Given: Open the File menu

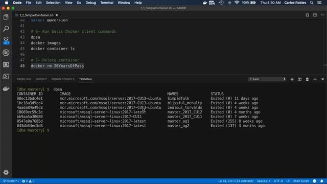Looking at the screenshot, I should (x=29, y=3).
